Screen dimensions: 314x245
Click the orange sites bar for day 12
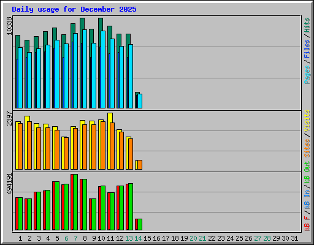pos(121,151)
